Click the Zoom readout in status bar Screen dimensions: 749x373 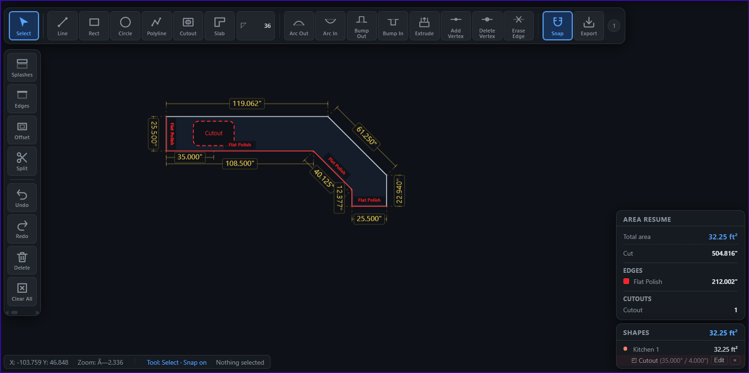pyautogui.click(x=100, y=362)
